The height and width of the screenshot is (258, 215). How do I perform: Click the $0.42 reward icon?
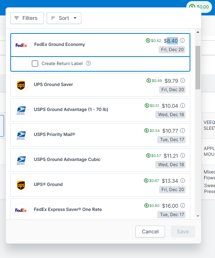pos(148,40)
